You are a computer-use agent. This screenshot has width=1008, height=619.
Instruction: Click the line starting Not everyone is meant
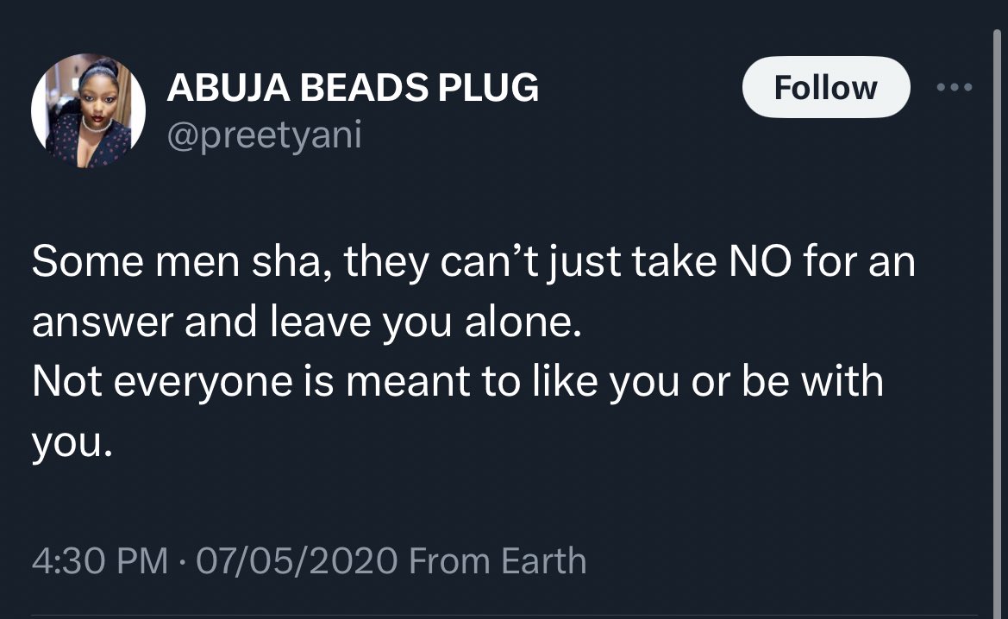point(457,382)
